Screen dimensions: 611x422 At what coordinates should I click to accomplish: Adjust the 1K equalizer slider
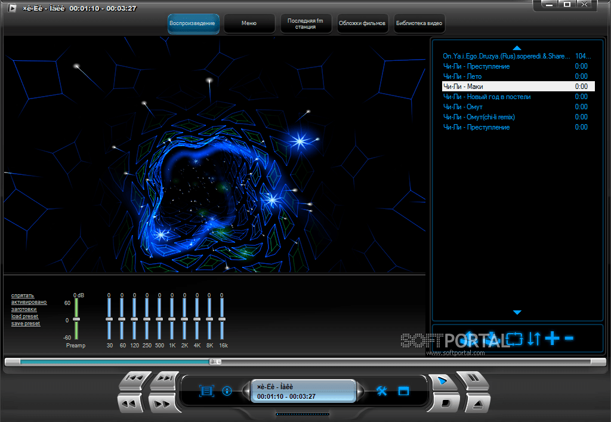pyautogui.click(x=172, y=319)
